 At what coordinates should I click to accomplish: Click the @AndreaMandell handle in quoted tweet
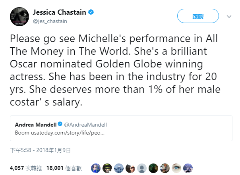point(85,125)
